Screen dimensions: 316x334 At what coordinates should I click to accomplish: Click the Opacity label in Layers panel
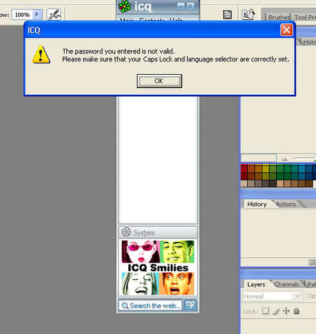(x=311, y=296)
